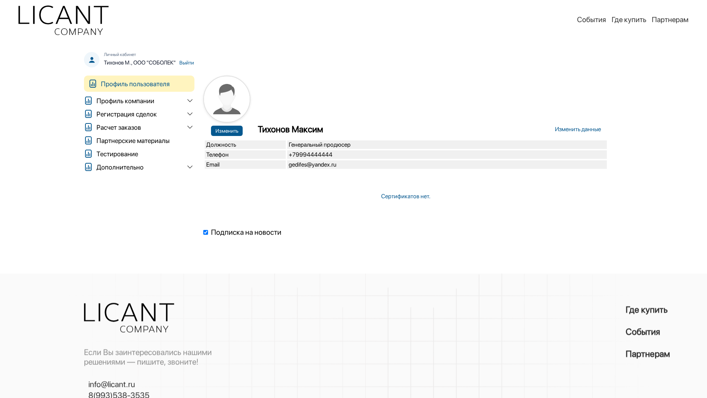
Task: Click the Профиль пользователя chart icon
Action: 93,84
